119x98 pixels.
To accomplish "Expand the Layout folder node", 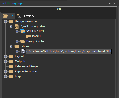I will pos(5,57).
